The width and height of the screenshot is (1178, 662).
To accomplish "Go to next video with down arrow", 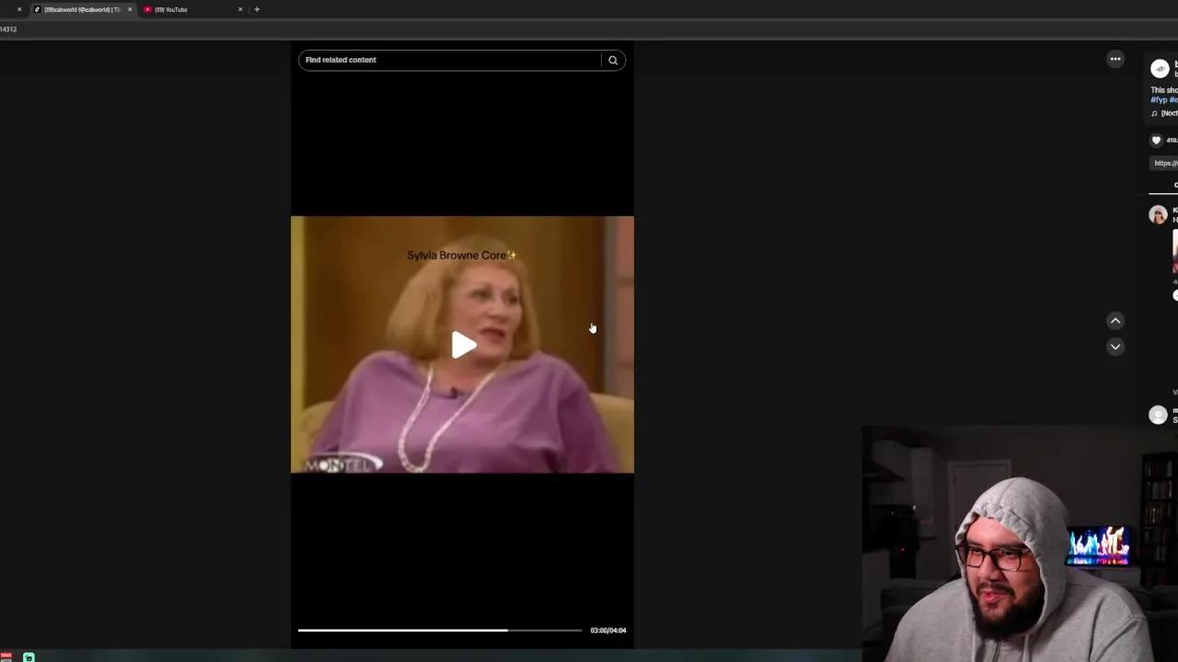I will click(x=1115, y=347).
